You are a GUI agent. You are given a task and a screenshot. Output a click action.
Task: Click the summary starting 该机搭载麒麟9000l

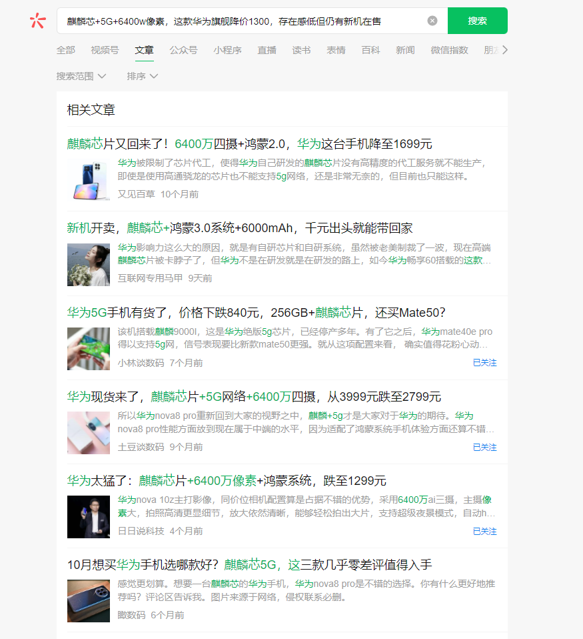click(305, 338)
